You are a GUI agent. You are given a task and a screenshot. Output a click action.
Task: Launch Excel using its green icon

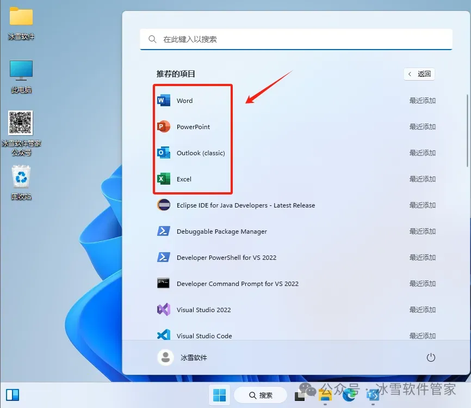[x=164, y=179]
